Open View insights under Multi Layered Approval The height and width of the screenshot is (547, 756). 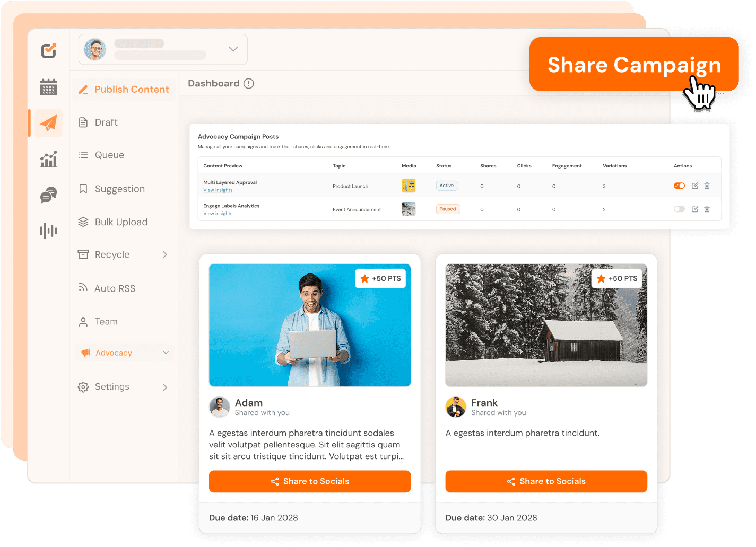click(x=218, y=190)
